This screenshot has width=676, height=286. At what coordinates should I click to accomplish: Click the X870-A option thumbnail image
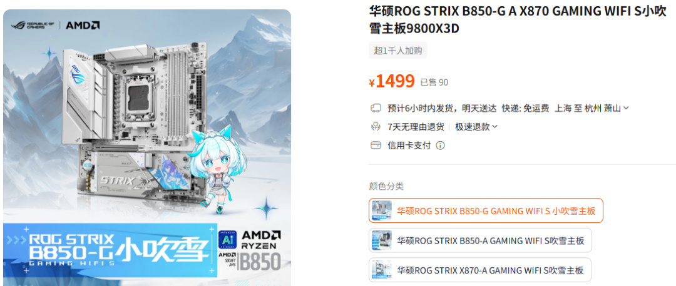(382, 270)
